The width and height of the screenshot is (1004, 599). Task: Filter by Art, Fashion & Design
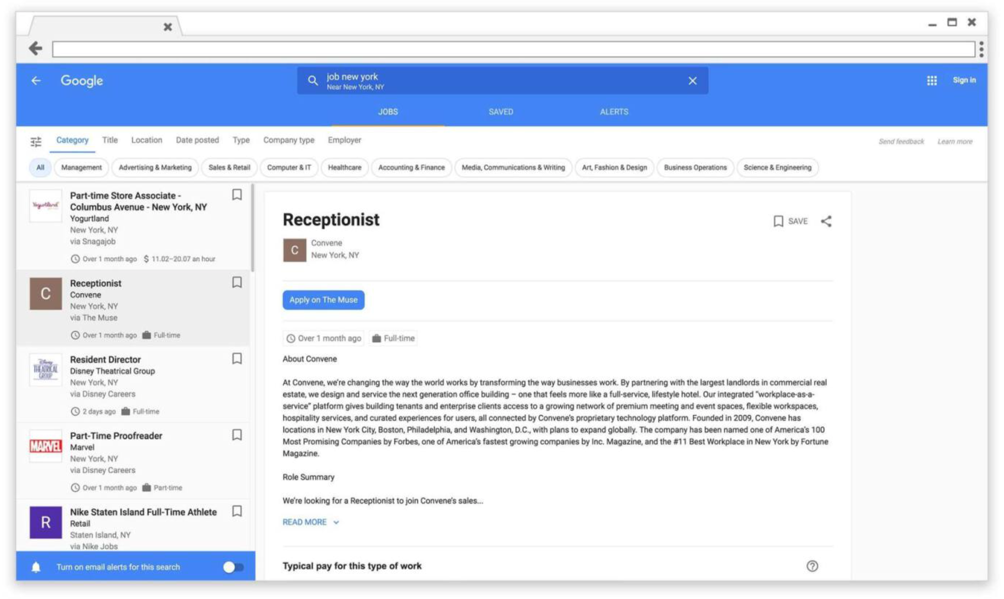(x=614, y=168)
